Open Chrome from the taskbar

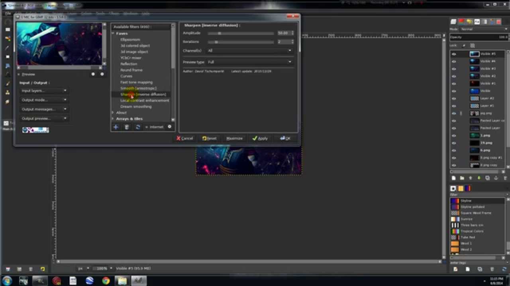(x=106, y=281)
